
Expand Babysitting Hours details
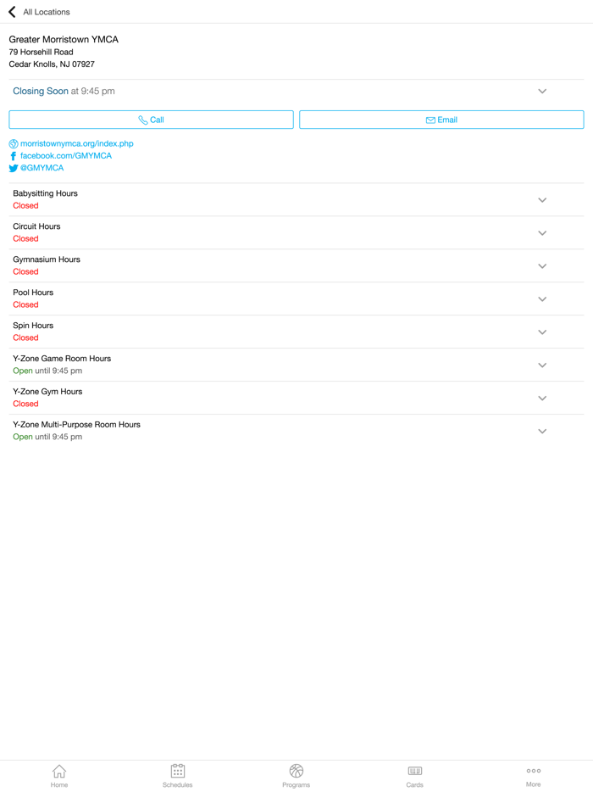click(x=542, y=200)
